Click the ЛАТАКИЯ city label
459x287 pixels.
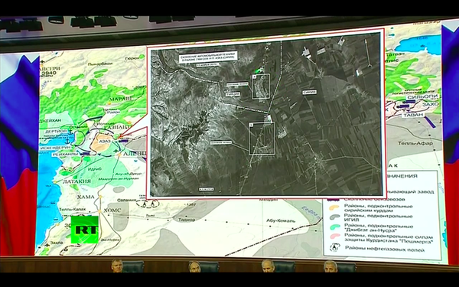pyautogui.click(x=77, y=181)
